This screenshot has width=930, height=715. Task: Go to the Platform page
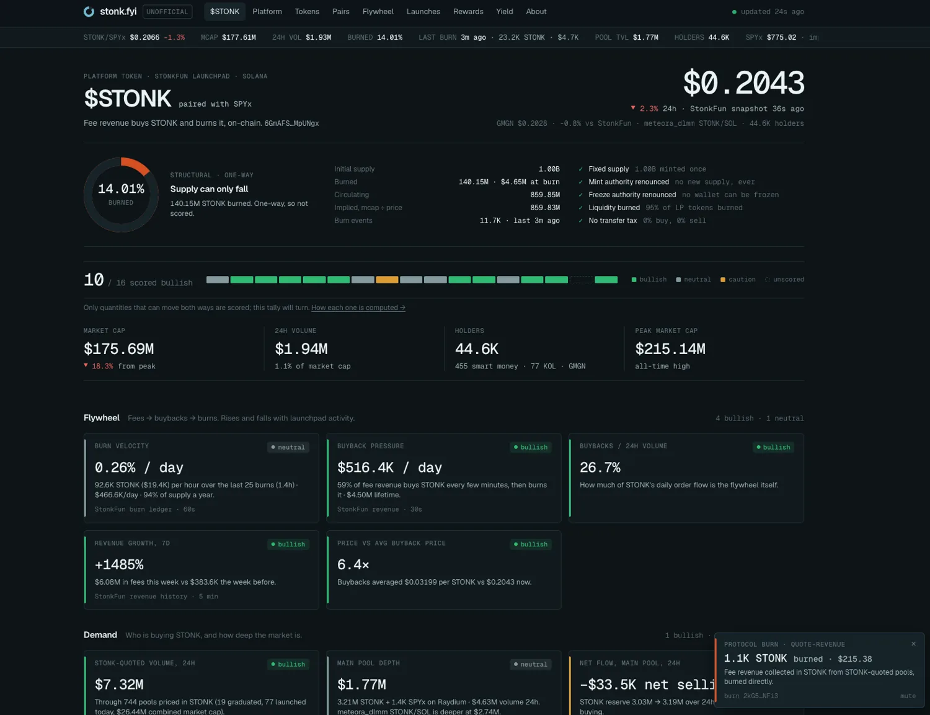coord(267,12)
